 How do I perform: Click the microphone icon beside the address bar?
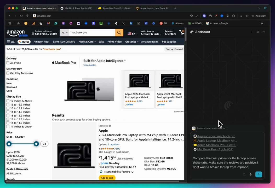[x=27, y=16]
